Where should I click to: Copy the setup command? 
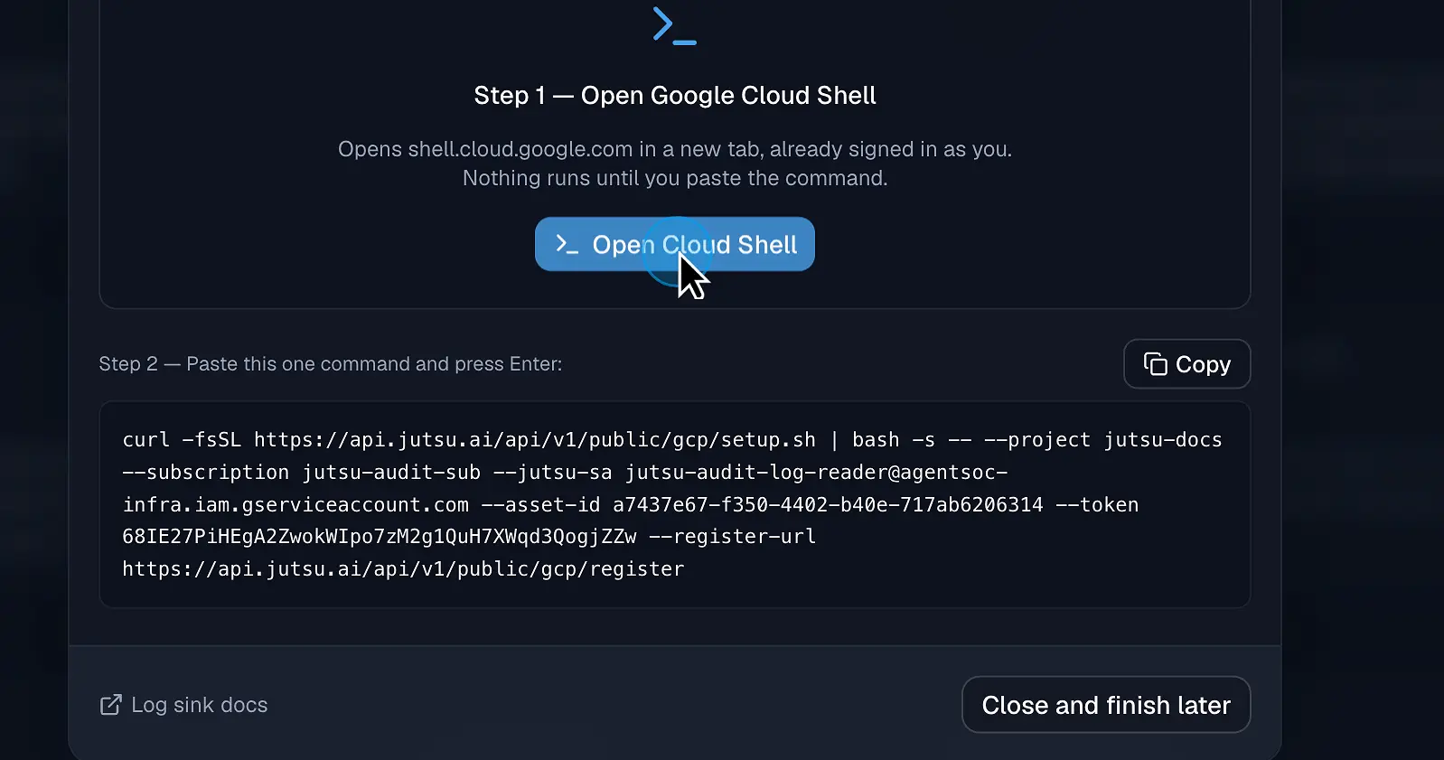[x=1186, y=364]
